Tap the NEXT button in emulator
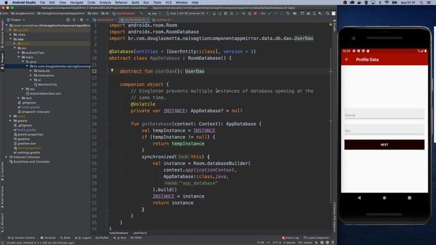 (x=384, y=145)
